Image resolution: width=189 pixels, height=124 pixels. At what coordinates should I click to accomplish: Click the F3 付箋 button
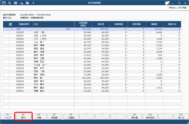pos(39,116)
